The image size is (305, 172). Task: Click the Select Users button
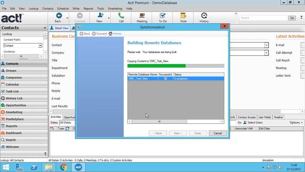point(253,122)
